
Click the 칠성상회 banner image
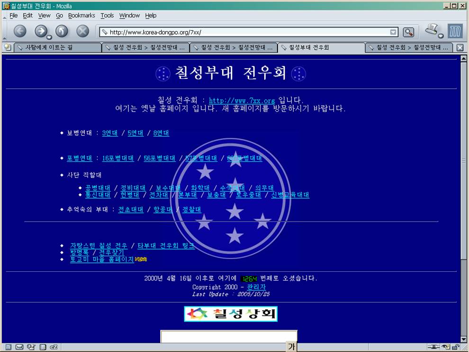(x=231, y=314)
